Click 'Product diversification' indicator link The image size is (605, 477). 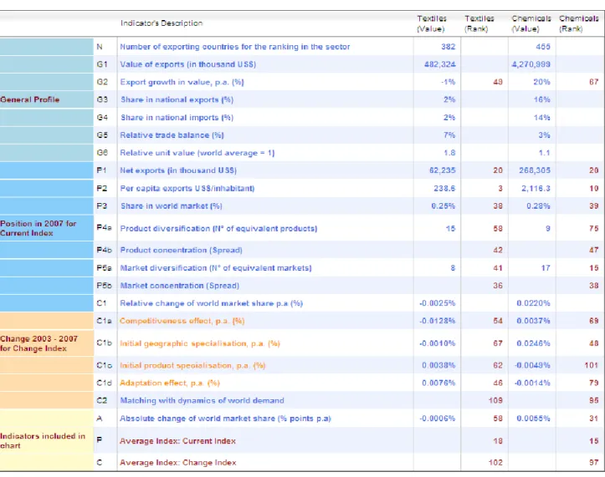coord(218,229)
